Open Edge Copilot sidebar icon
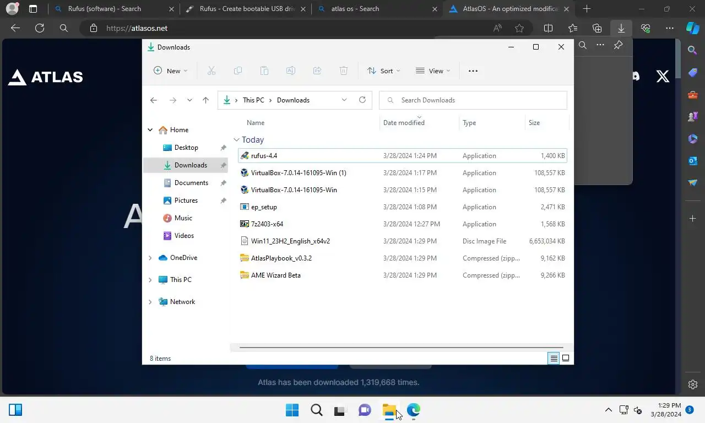The image size is (705, 423). click(692, 28)
